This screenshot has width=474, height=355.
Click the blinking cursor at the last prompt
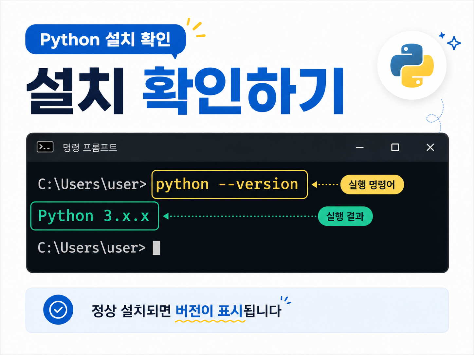click(x=156, y=248)
